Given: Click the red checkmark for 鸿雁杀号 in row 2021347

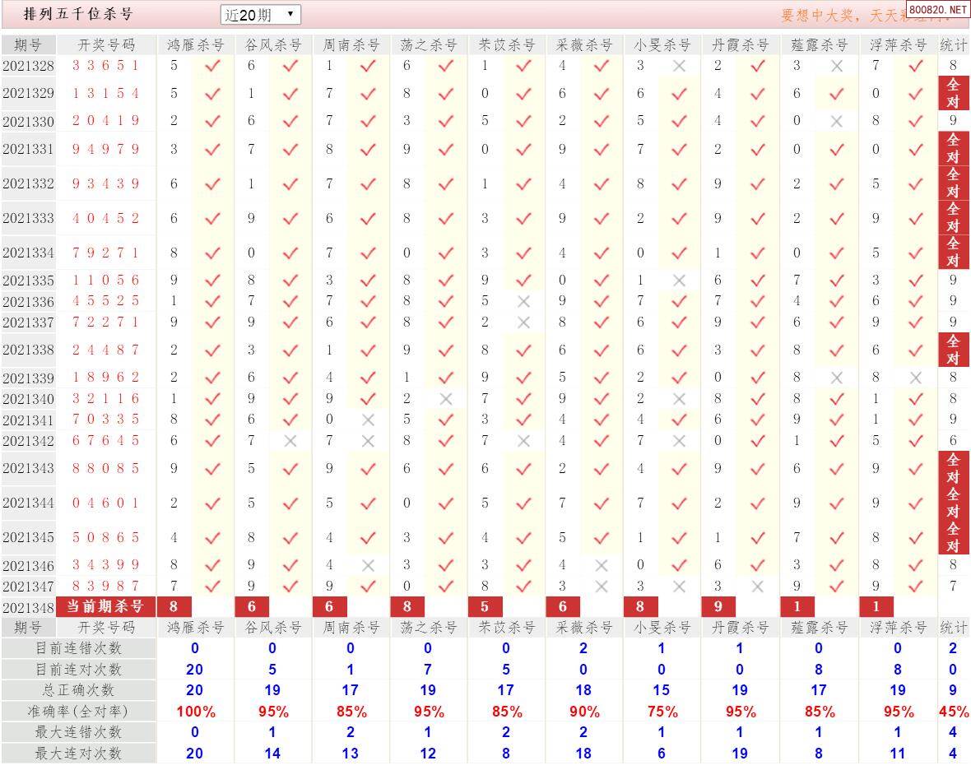Looking at the screenshot, I should coord(212,587).
